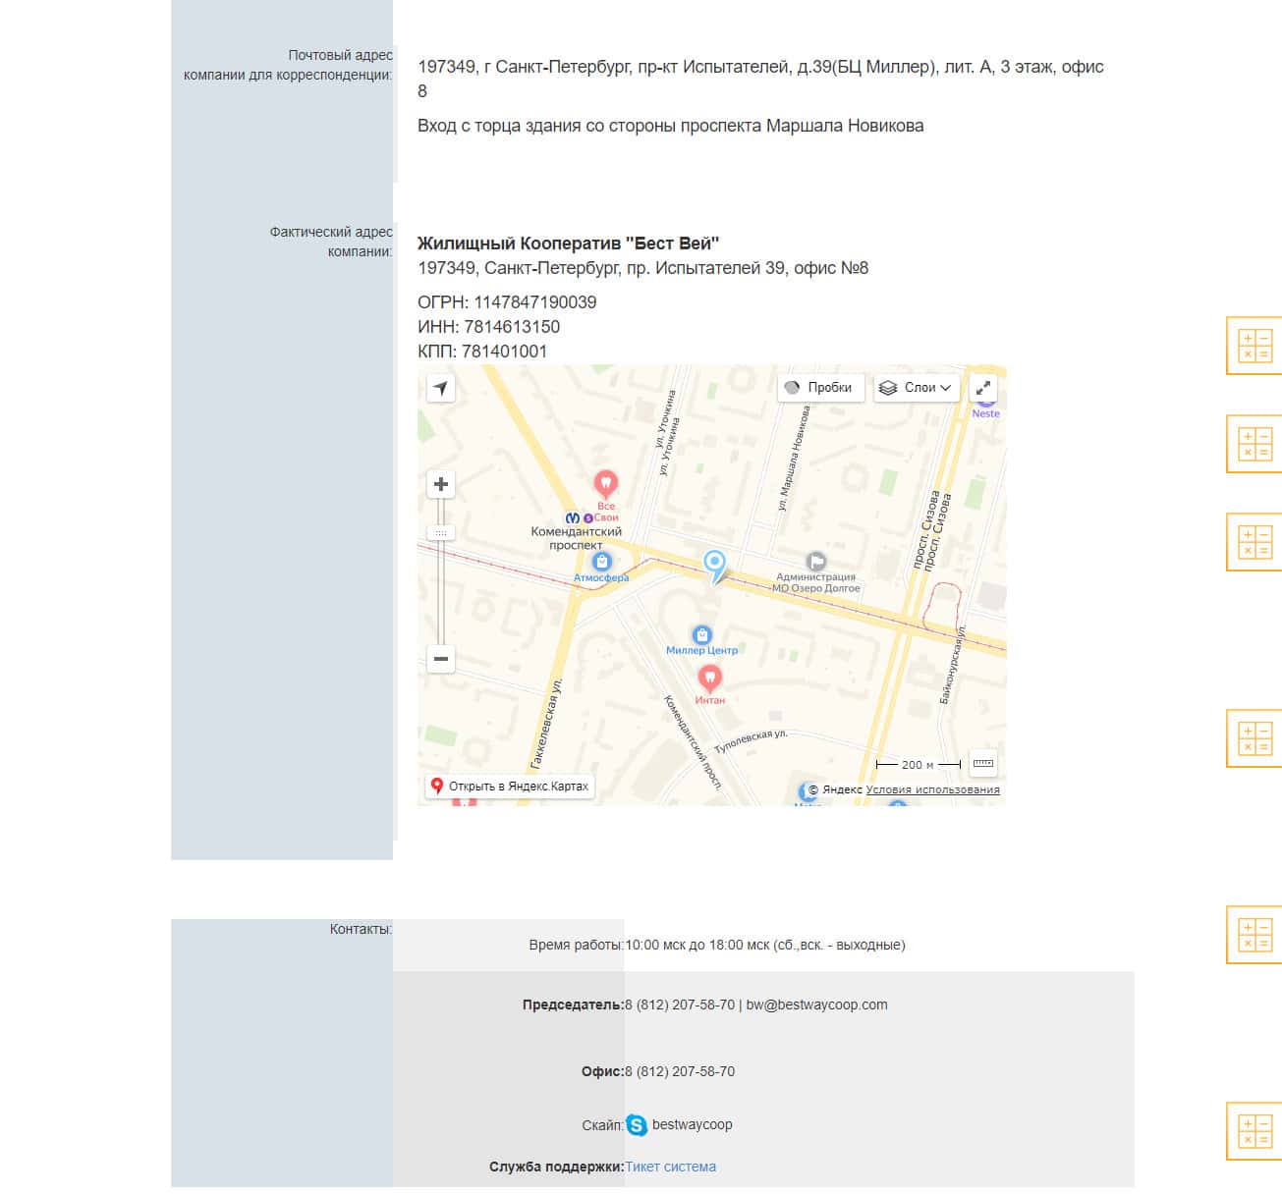Click the Байконурская ул. street label on map
The width and height of the screenshot is (1282, 1195).
click(x=954, y=664)
